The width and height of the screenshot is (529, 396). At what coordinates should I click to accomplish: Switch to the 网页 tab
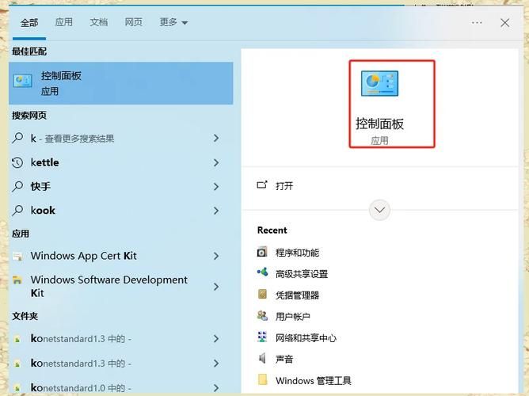tap(133, 22)
